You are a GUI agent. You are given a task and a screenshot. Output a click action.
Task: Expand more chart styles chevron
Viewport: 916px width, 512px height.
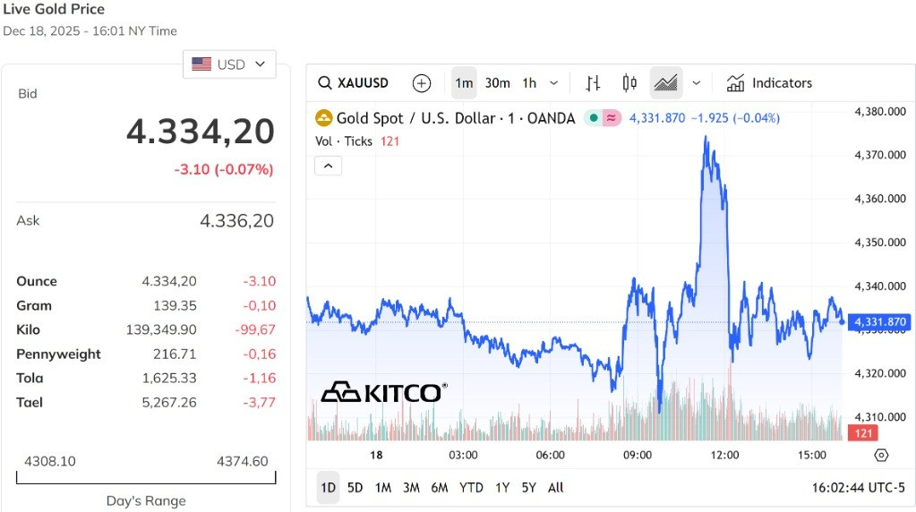click(x=697, y=83)
